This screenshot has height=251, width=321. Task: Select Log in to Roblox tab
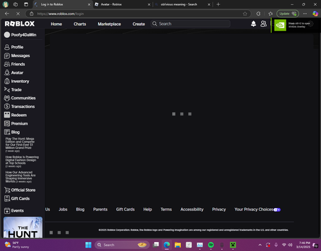(x=63, y=4)
